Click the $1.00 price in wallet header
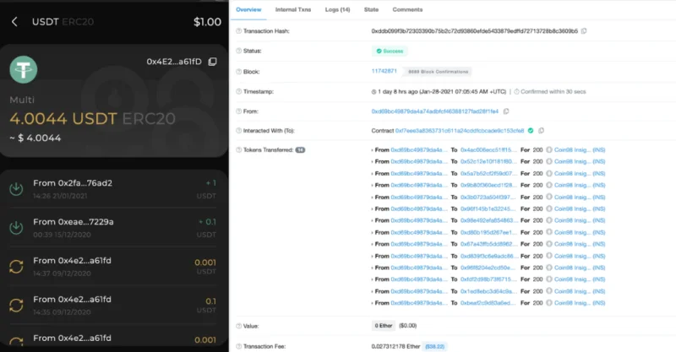 [207, 22]
